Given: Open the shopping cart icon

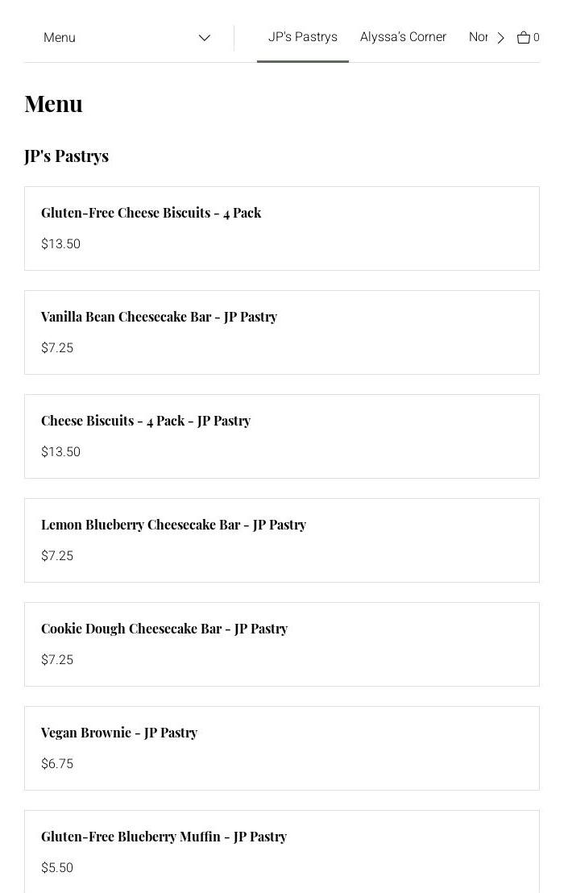Looking at the screenshot, I should coord(524,38).
